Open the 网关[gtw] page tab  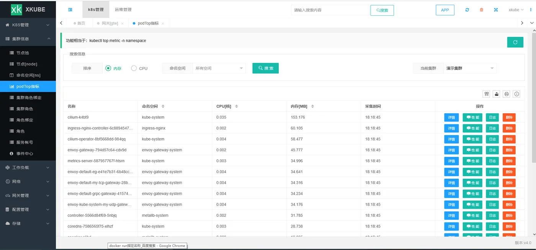[110, 23]
